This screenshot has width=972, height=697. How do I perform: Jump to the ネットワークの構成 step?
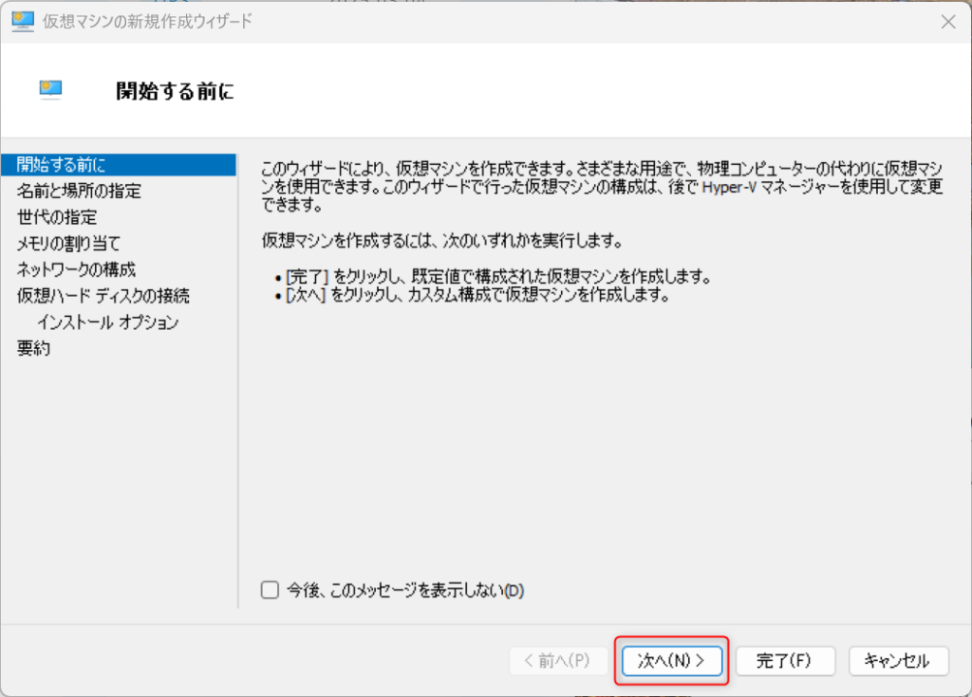76,269
